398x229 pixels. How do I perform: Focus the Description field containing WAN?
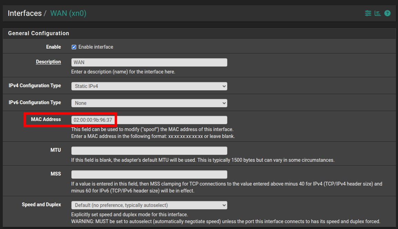tap(149, 62)
